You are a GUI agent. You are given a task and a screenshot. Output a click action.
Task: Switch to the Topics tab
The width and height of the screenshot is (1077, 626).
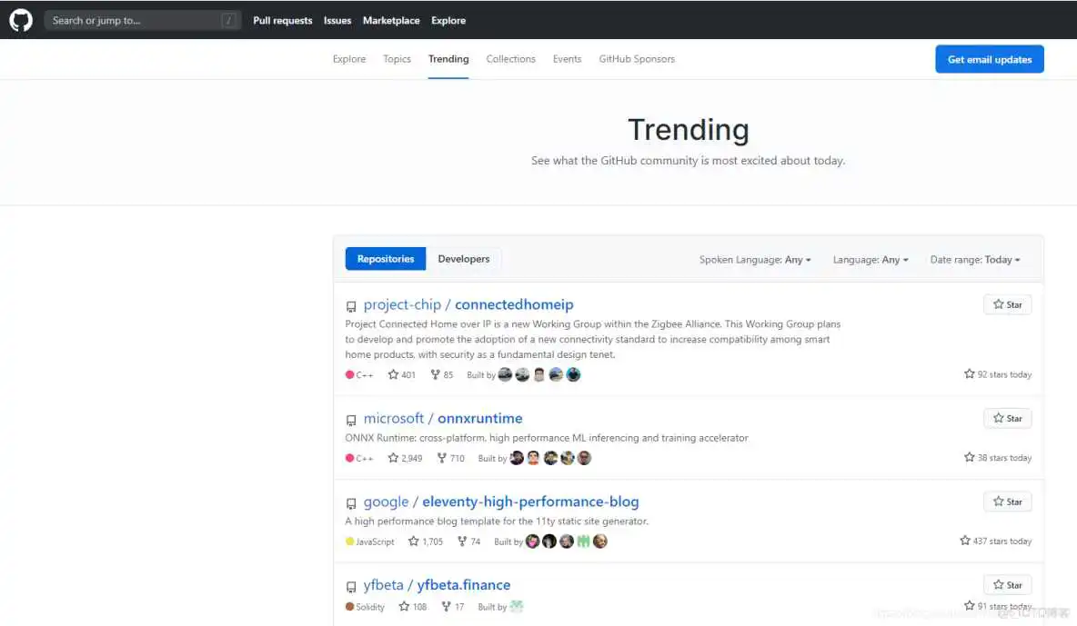tap(397, 59)
